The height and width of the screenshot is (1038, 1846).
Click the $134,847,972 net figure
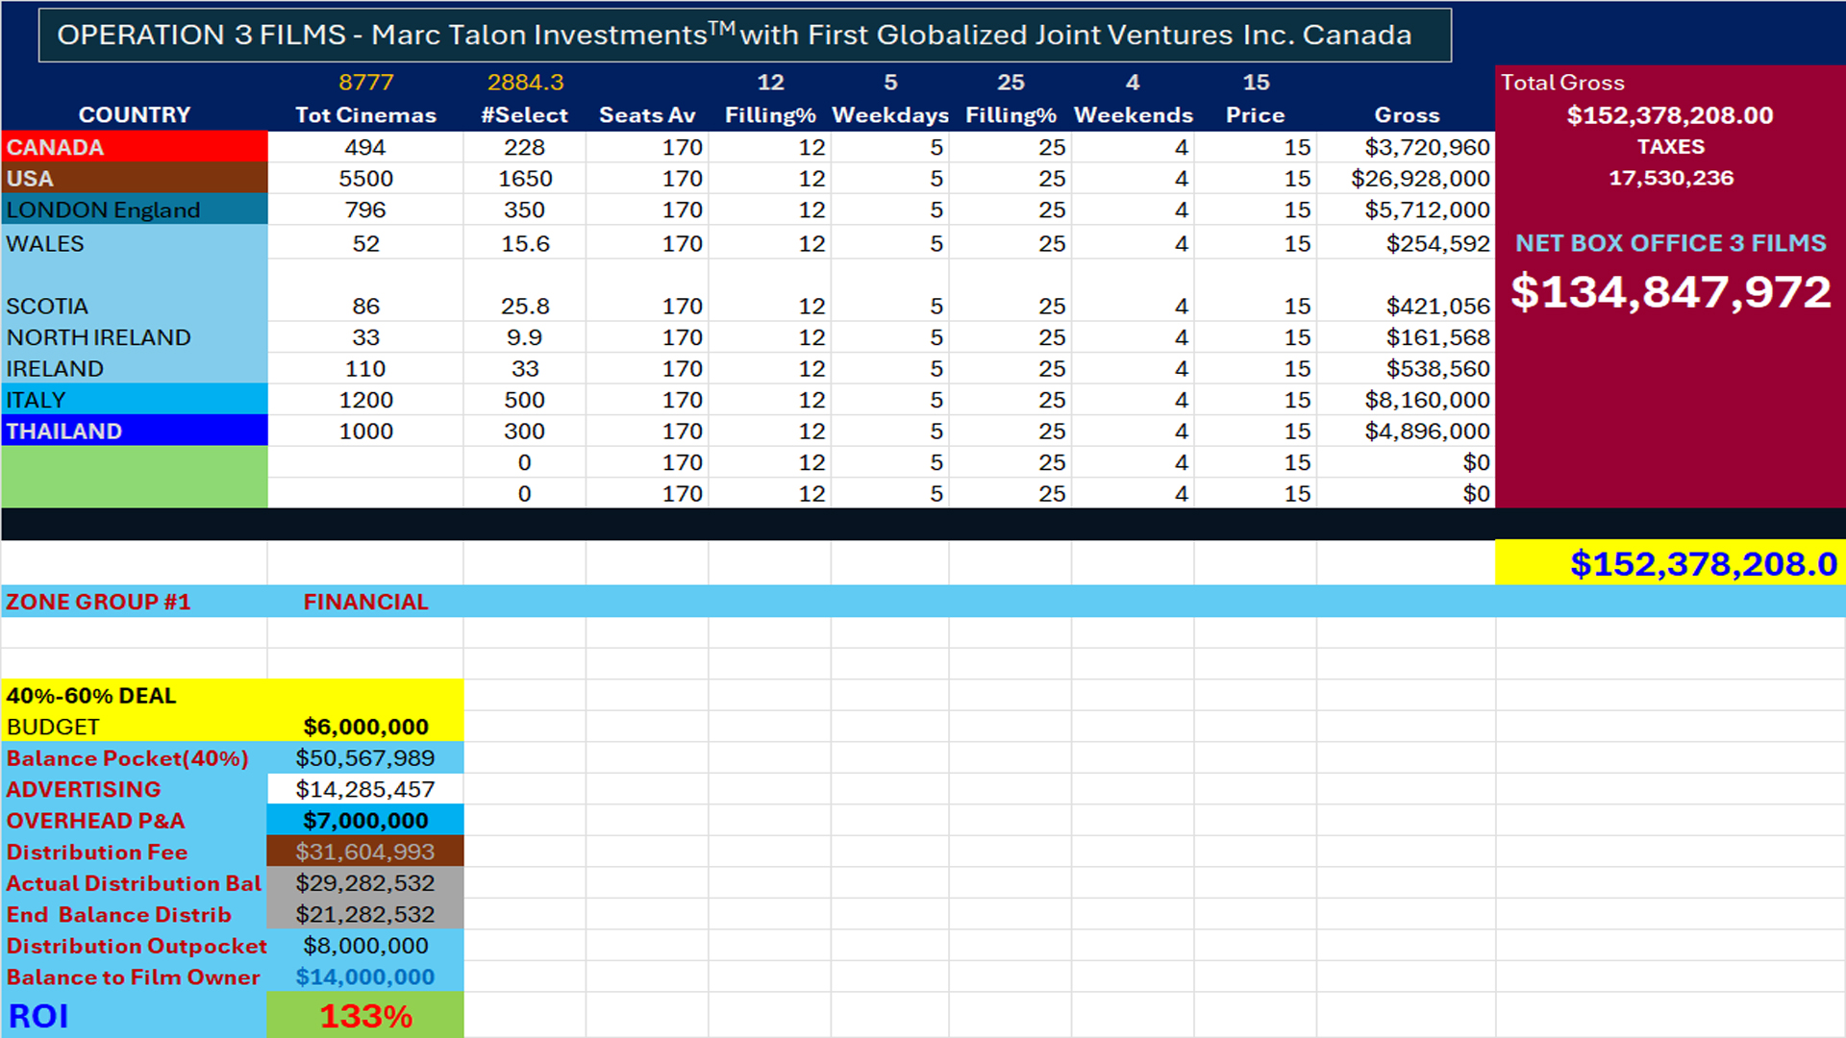click(x=1670, y=292)
